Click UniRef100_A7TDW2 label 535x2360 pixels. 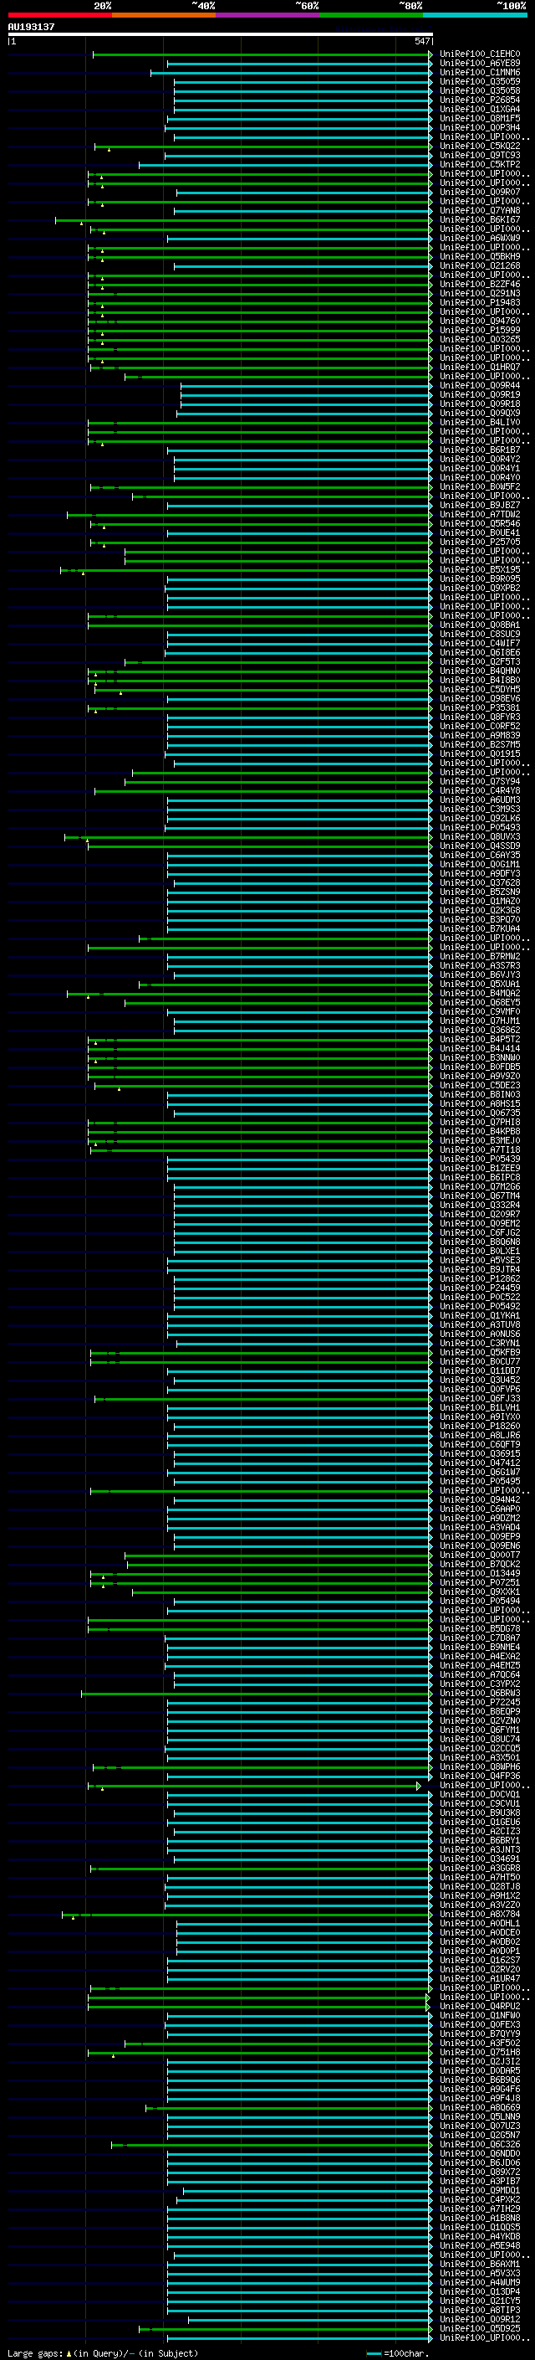[480, 514]
